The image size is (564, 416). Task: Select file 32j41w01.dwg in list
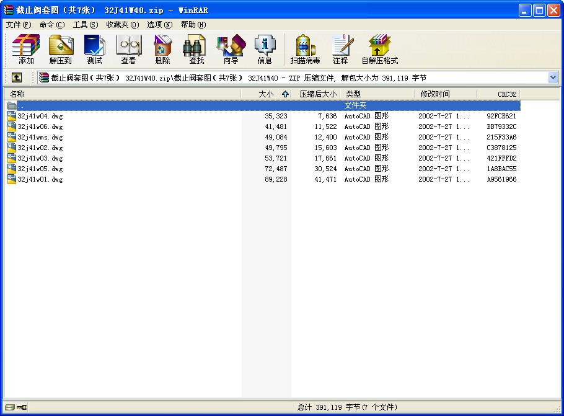pos(40,179)
